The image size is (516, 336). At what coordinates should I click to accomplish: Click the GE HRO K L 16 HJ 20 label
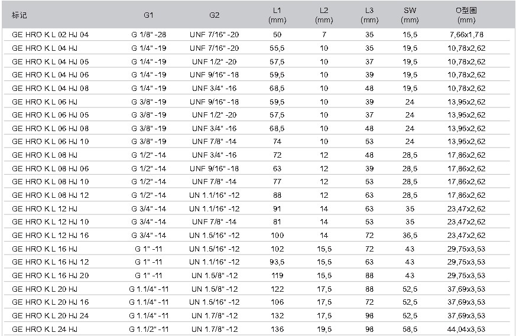(50, 276)
